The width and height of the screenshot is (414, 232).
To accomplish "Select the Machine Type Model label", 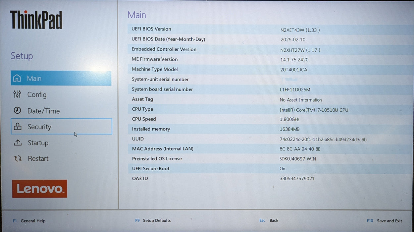I will [x=155, y=69].
